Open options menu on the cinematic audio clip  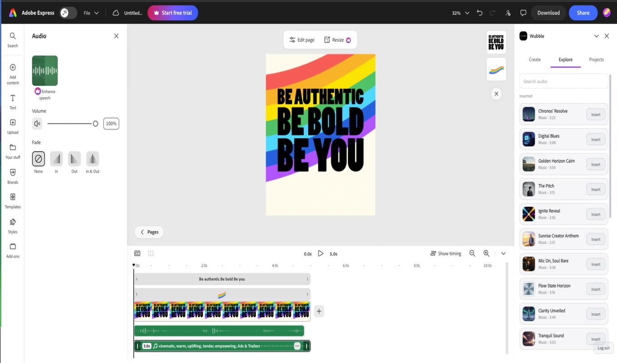(297, 346)
